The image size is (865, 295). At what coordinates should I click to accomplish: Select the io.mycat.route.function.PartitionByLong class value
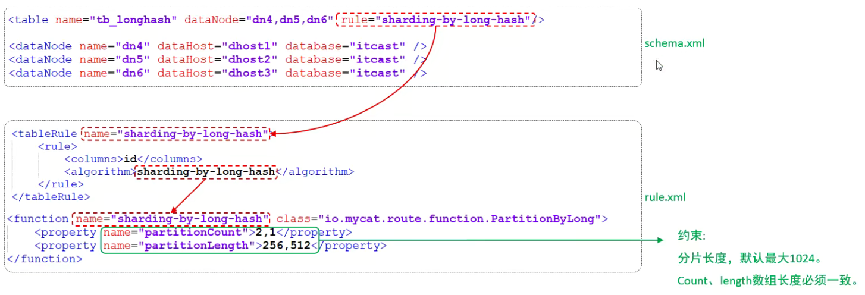click(460, 219)
